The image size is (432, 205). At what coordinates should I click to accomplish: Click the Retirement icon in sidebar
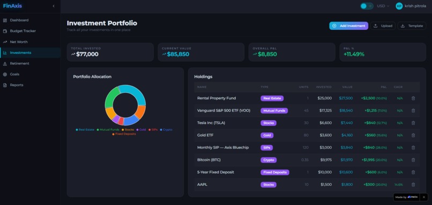coord(5,64)
